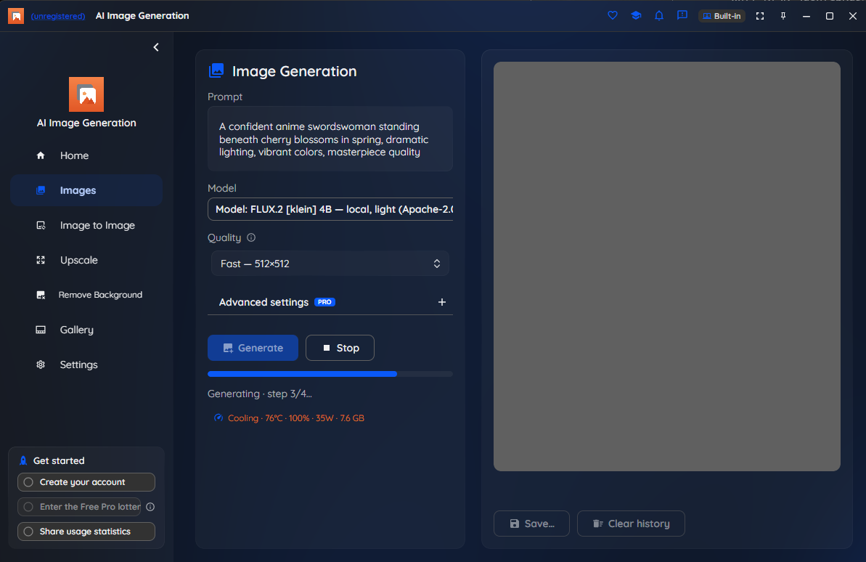
Task: Open Image to Image page
Action: (x=86, y=226)
